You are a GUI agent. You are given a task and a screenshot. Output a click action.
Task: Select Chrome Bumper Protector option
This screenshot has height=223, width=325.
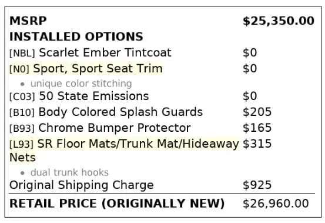115,128
